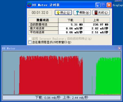Minimize the DU Meter stopwatch window
The height and width of the screenshot is (102, 123).
pos(98,5)
